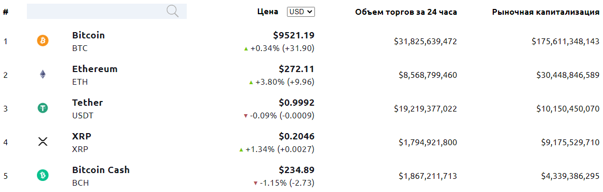Sort by the Цена column header

tap(267, 12)
